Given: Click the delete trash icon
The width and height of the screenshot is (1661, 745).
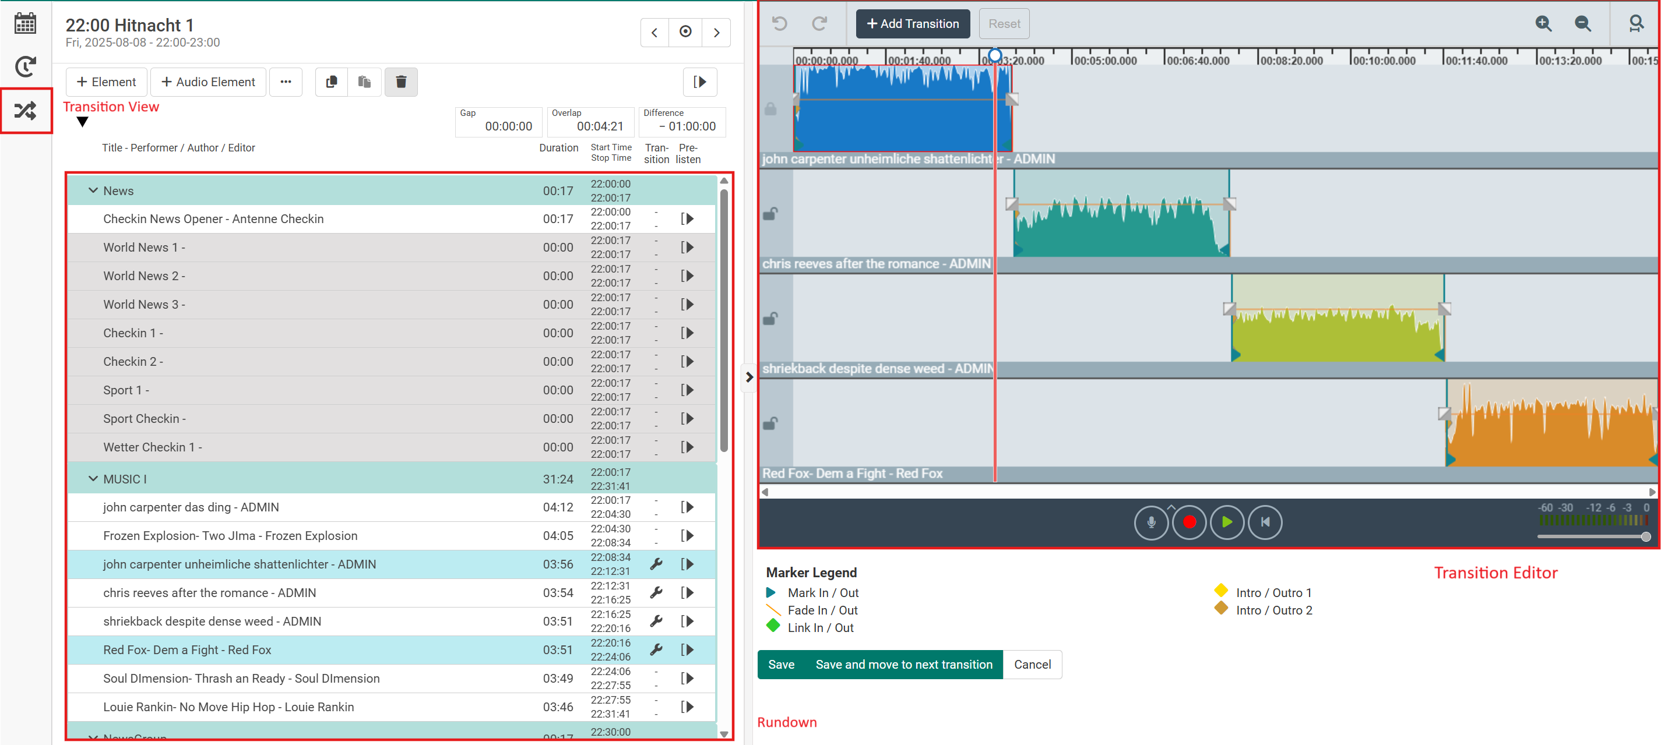Looking at the screenshot, I should pos(400,82).
